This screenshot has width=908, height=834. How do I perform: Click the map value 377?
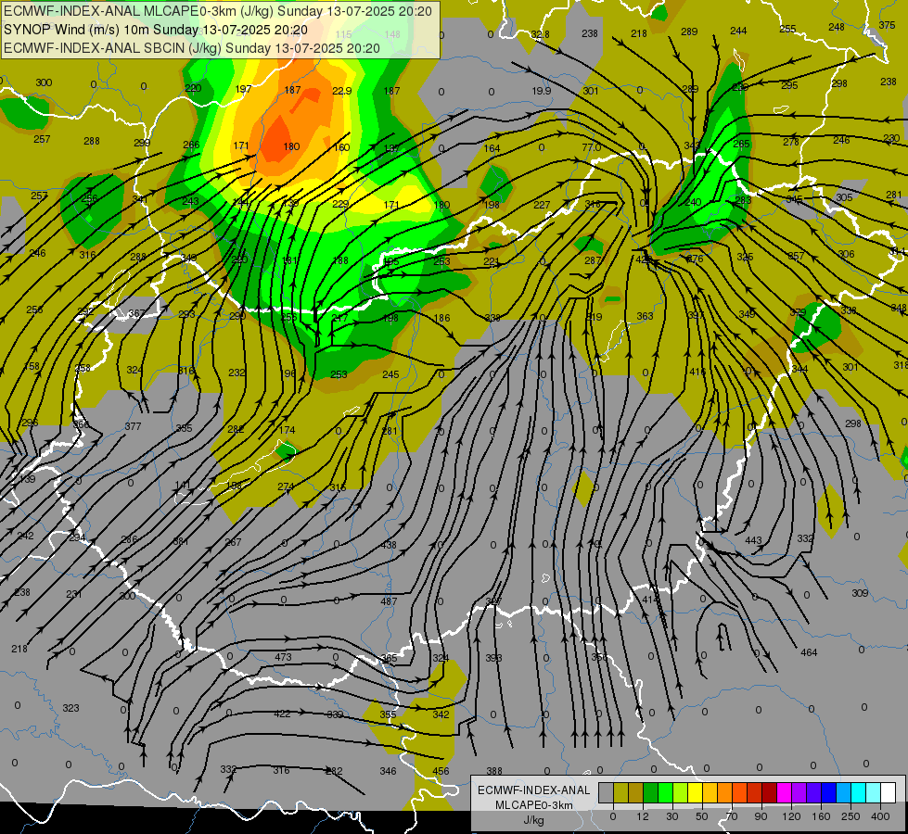tap(133, 426)
